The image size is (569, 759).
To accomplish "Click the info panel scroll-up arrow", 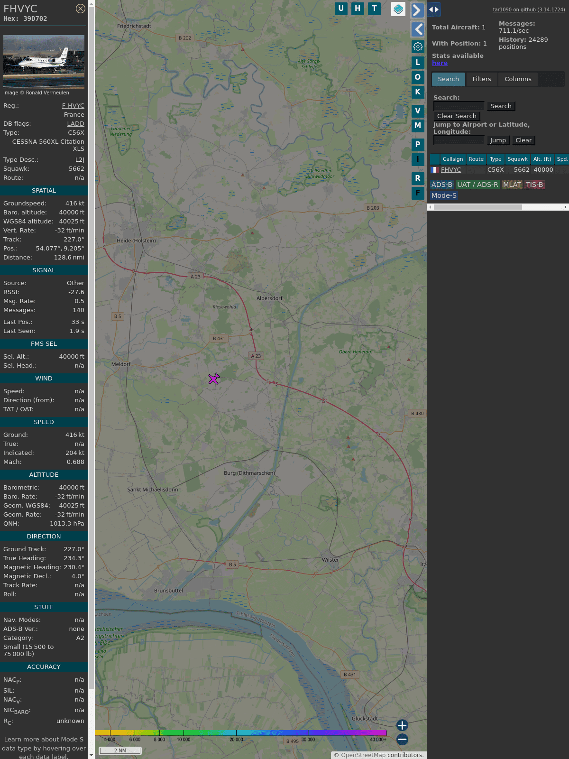I will [x=91, y=3].
